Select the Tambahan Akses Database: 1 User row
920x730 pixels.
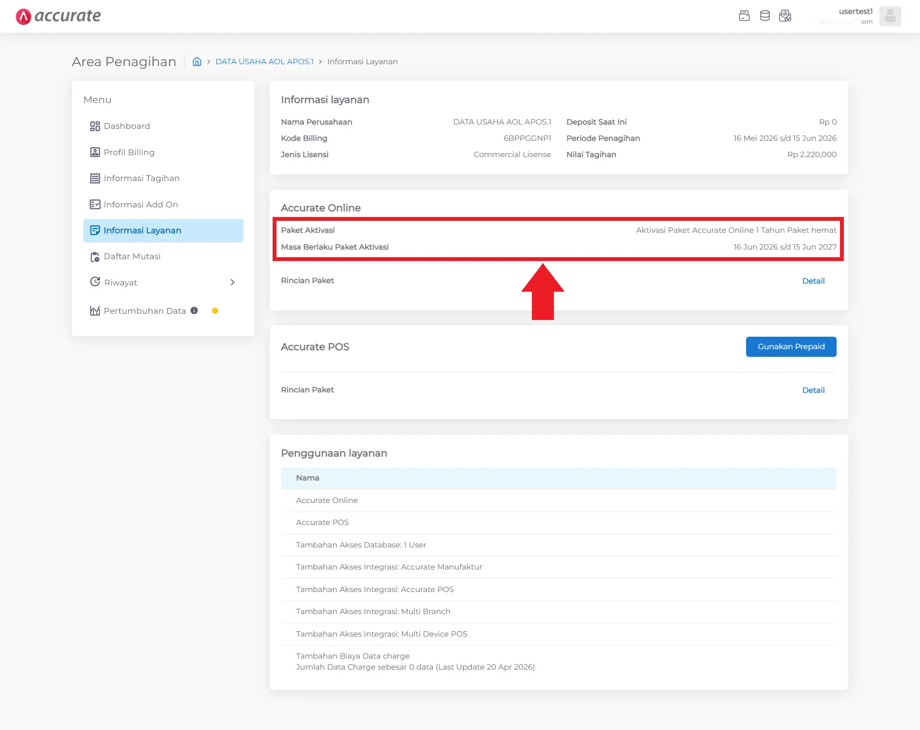click(559, 545)
